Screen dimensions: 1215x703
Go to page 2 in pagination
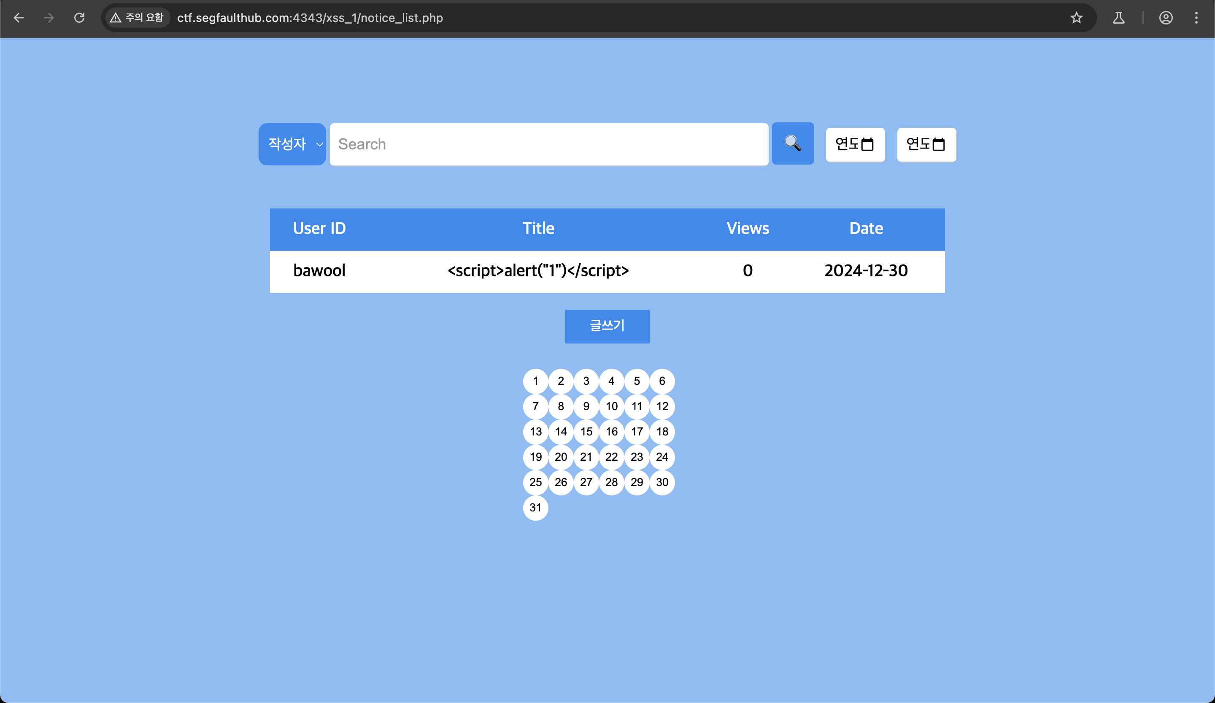(561, 381)
